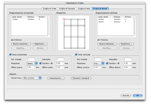Click Distanza header in vertical list
Viewport: 151px width, 104px height.
[x=119, y=17]
